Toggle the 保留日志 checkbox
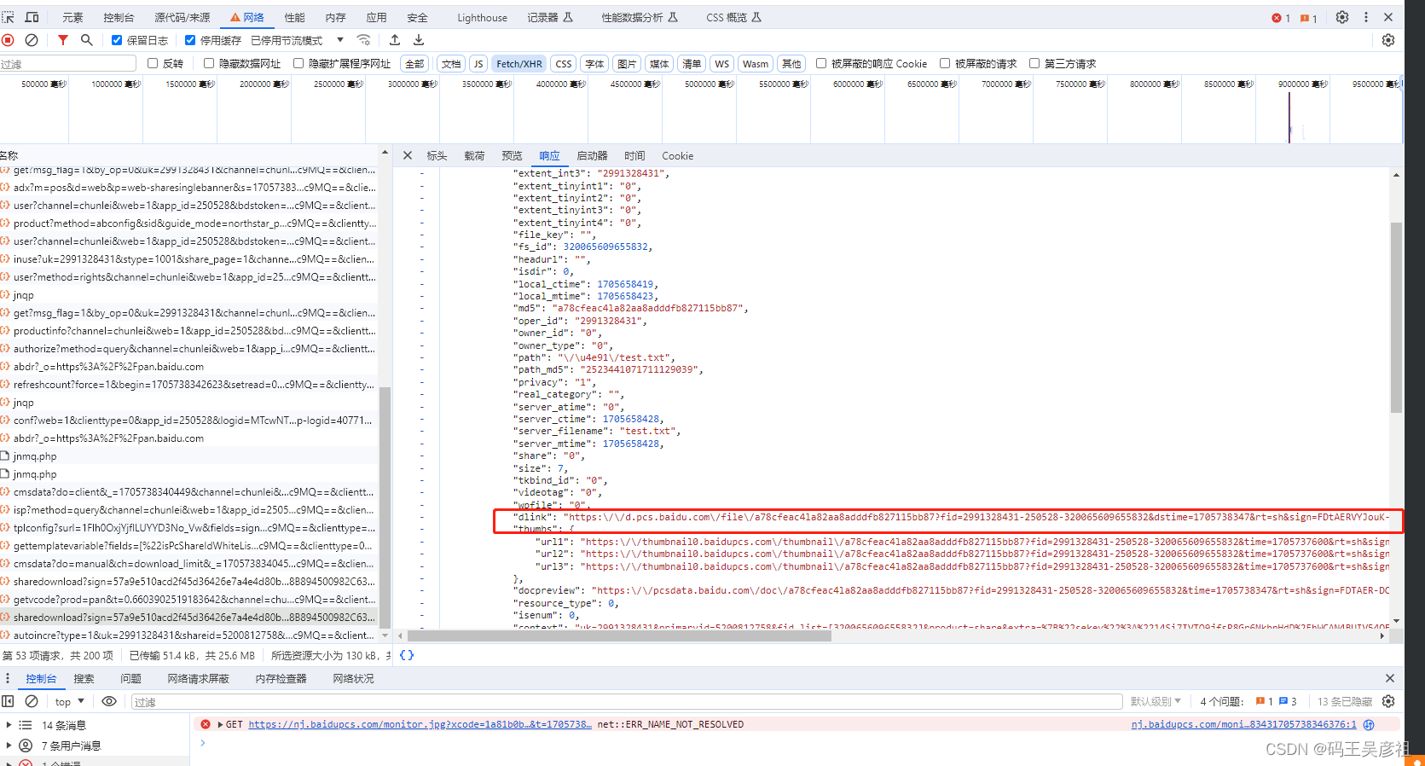Screen dimensions: 1425x766 117,40
